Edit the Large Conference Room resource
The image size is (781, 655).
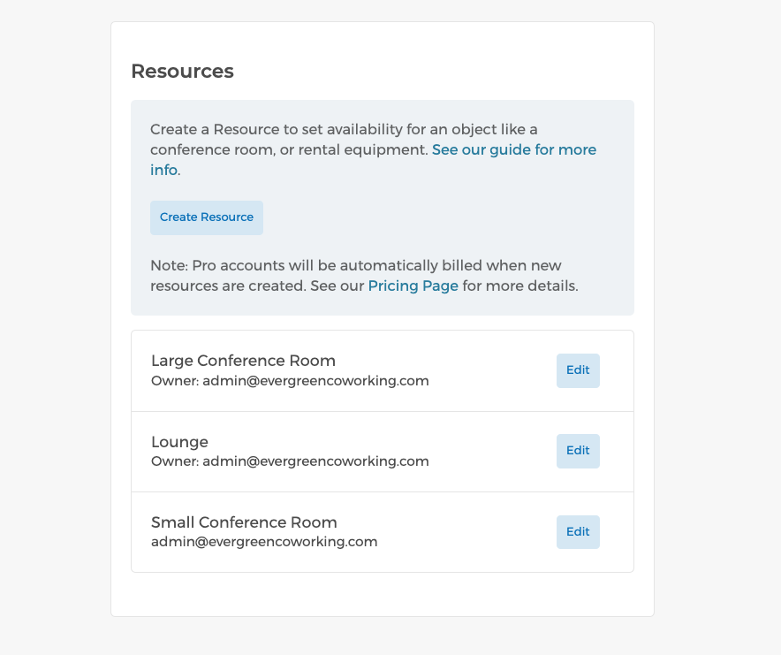577,370
